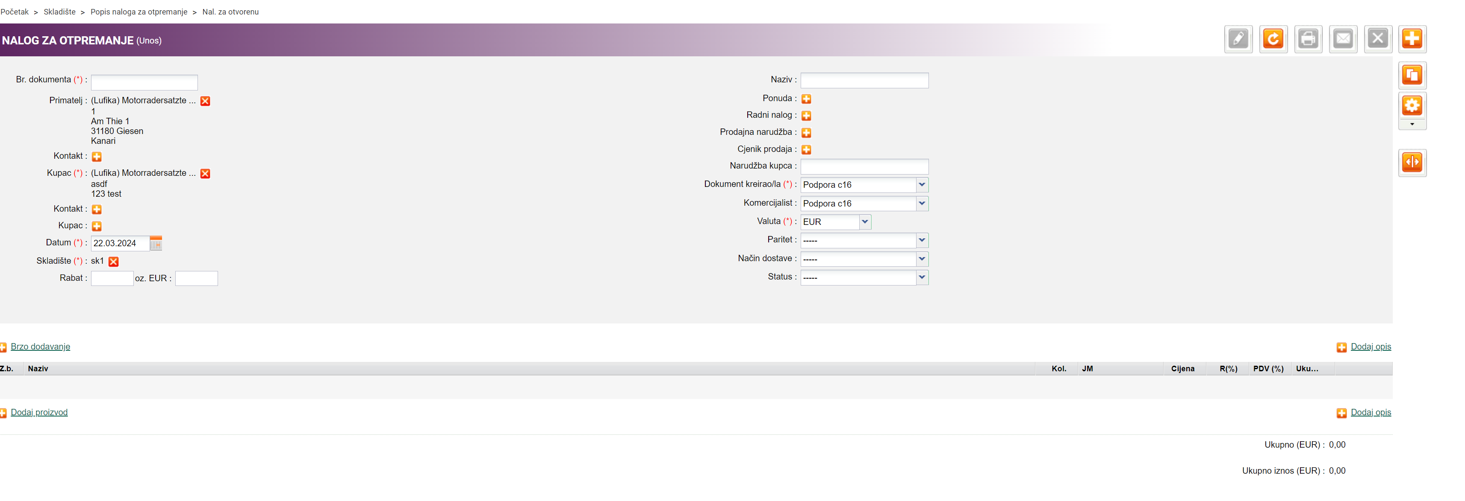
Task: Open the Način dostave dropdown
Action: (x=921, y=259)
